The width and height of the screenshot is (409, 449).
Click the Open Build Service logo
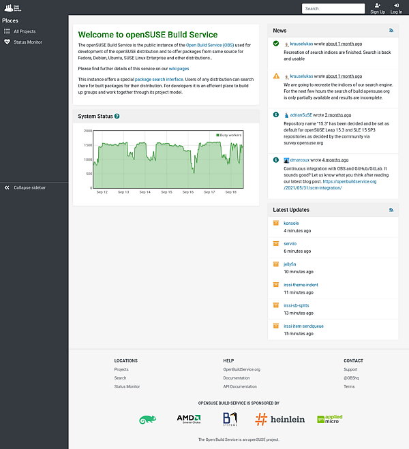coord(12,8)
